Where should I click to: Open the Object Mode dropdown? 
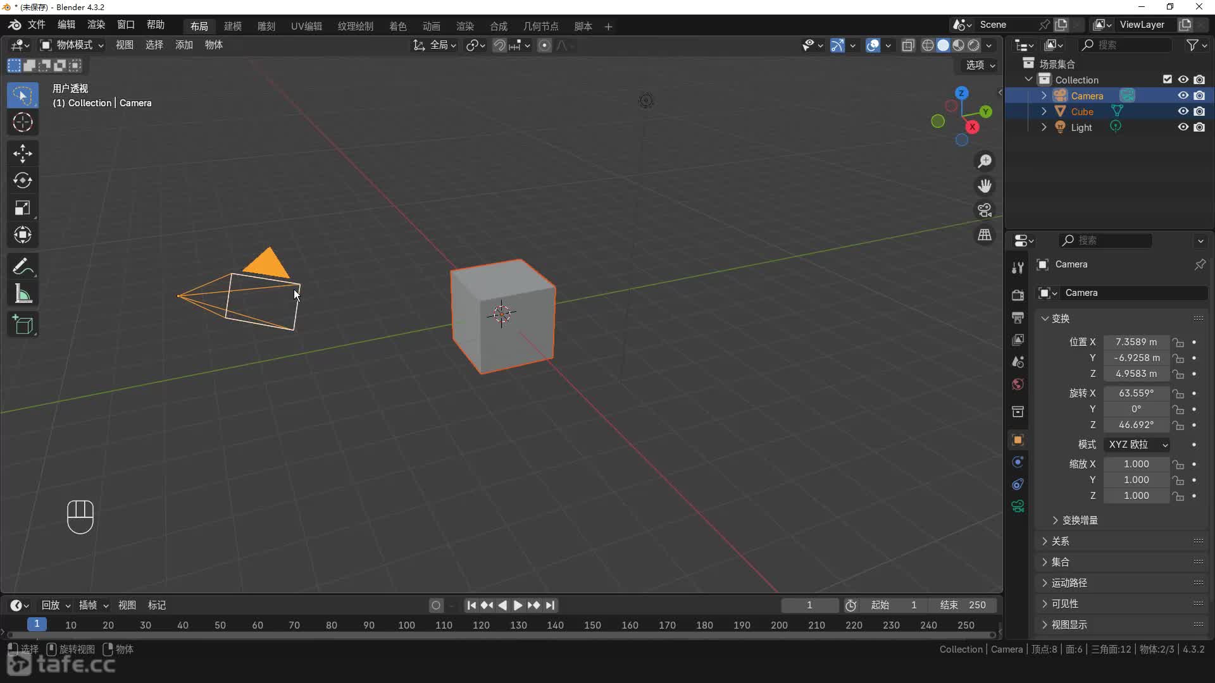[x=72, y=45]
